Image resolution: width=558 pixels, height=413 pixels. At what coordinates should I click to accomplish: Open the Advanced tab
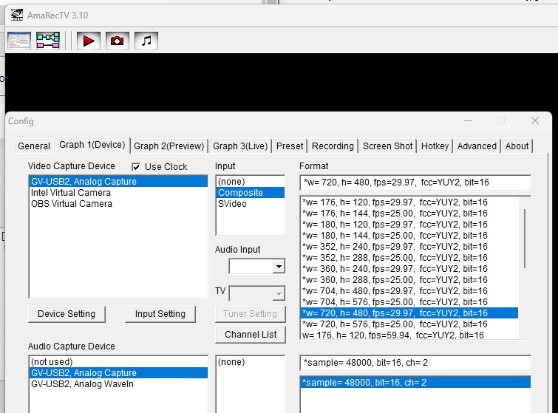pyautogui.click(x=477, y=146)
